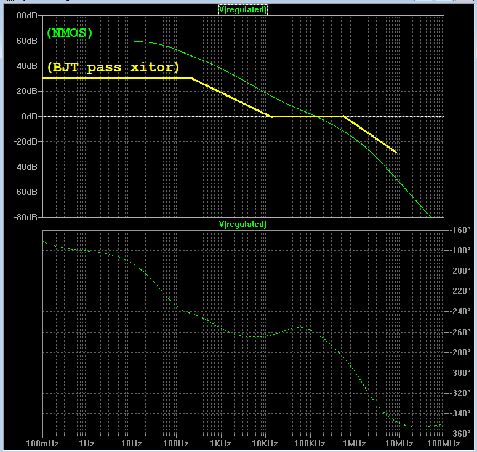Click the -160° phase axis label
This screenshot has height=452, width=477.
pos(460,230)
